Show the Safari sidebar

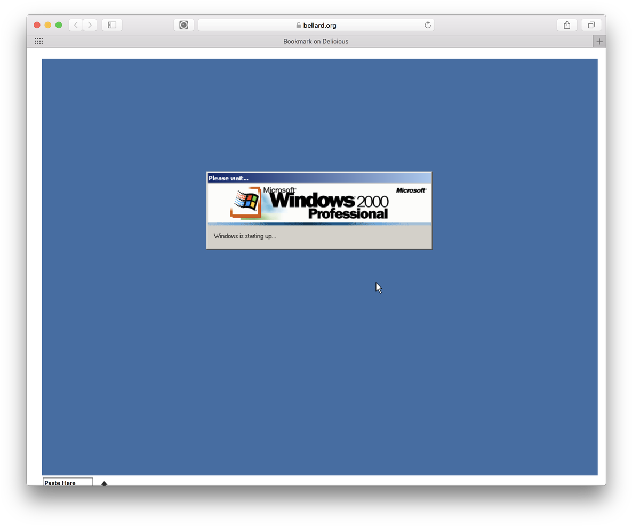click(x=112, y=25)
